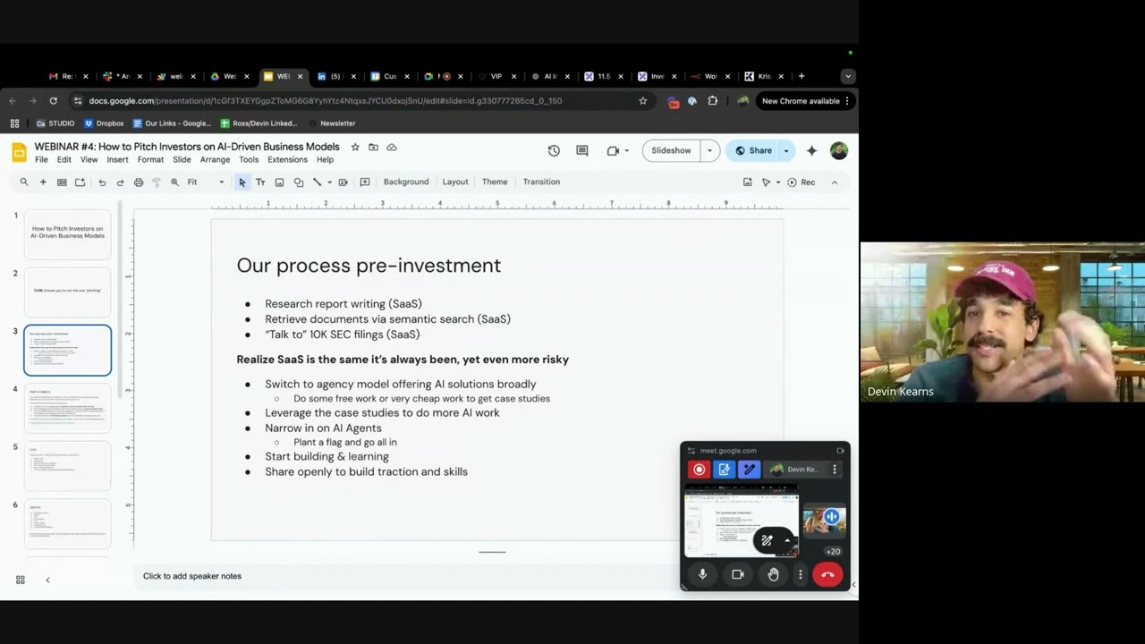Select slide 4 thumbnail in filmstrip
The image size is (1145, 644).
point(67,408)
